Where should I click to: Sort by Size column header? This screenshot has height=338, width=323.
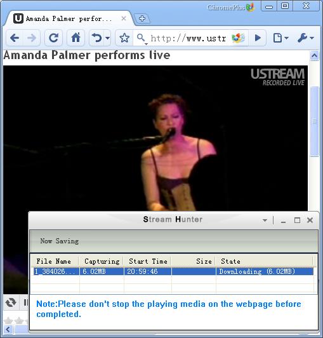(193, 261)
